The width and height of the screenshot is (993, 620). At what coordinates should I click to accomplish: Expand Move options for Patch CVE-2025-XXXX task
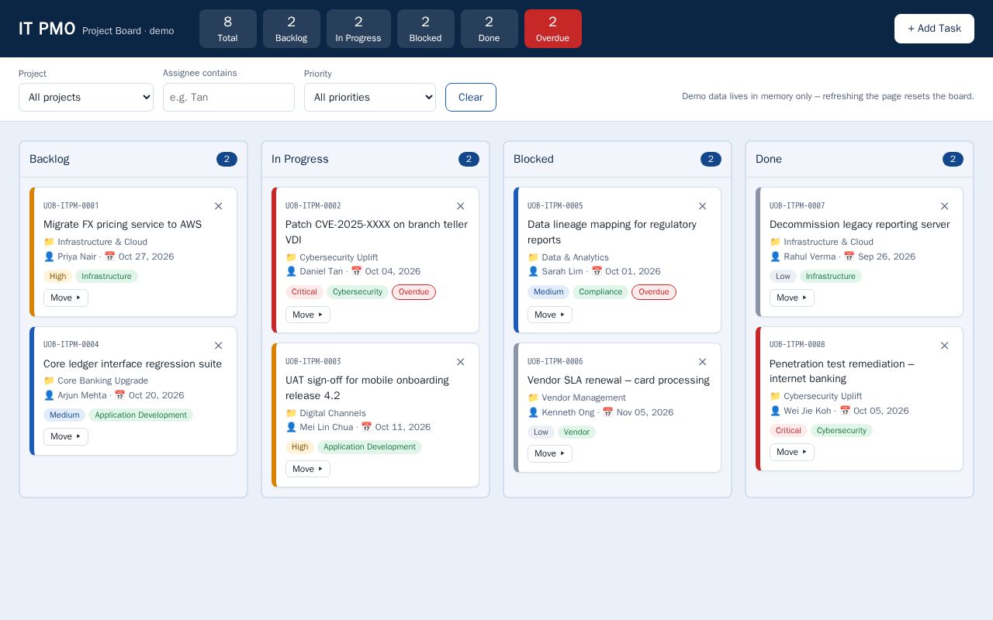(308, 315)
